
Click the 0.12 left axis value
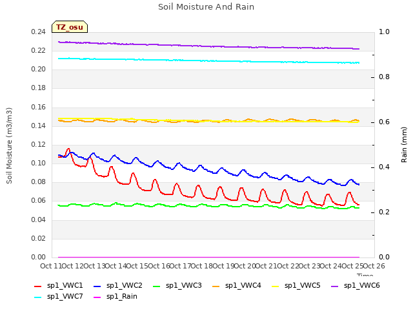click(x=39, y=144)
